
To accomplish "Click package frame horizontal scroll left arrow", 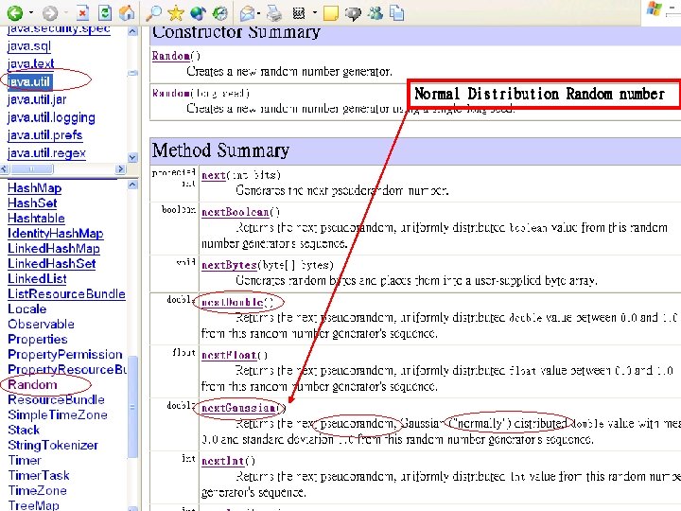I will point(4,168).
